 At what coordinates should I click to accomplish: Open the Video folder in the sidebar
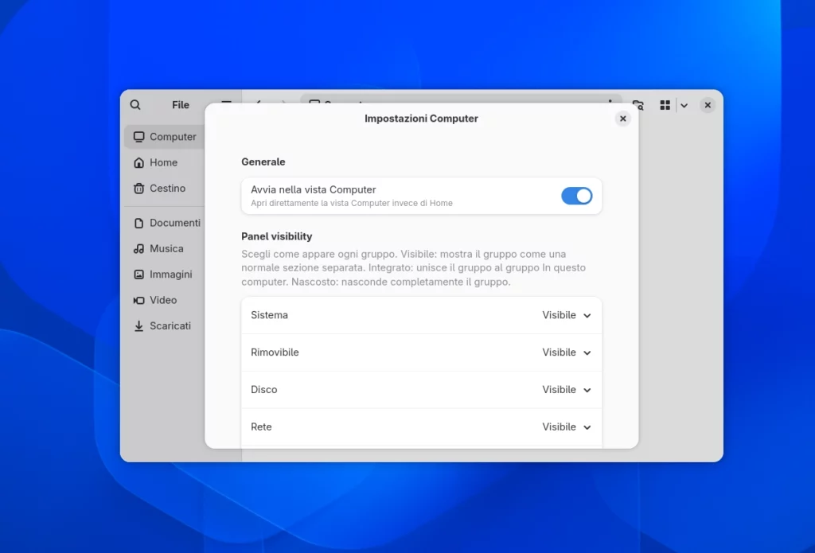(x=165, y=300)
